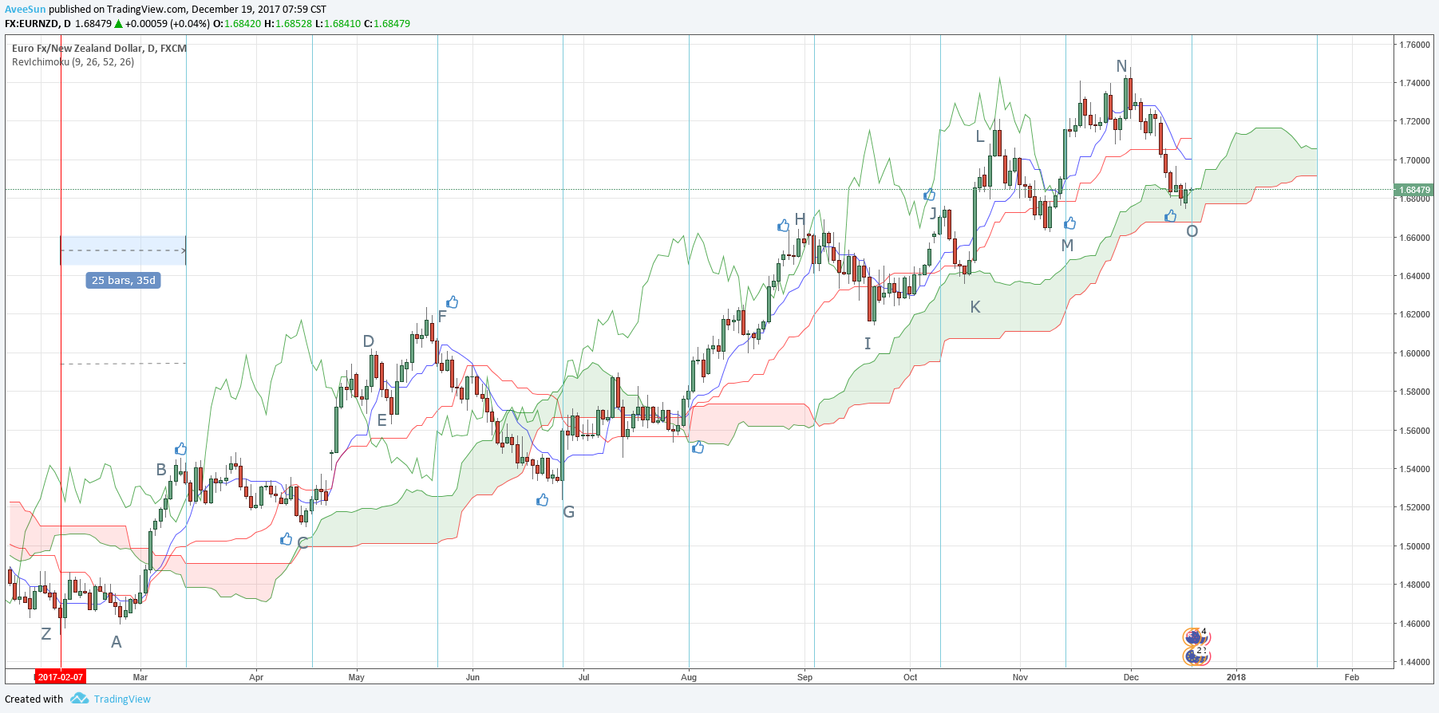Click the Jul label on the time axis
This screenshot has height=713, width=1439.
pos(584,677)
